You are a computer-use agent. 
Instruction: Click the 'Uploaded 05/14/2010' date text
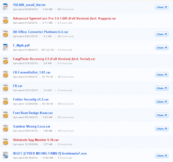[x=25, y=117]
